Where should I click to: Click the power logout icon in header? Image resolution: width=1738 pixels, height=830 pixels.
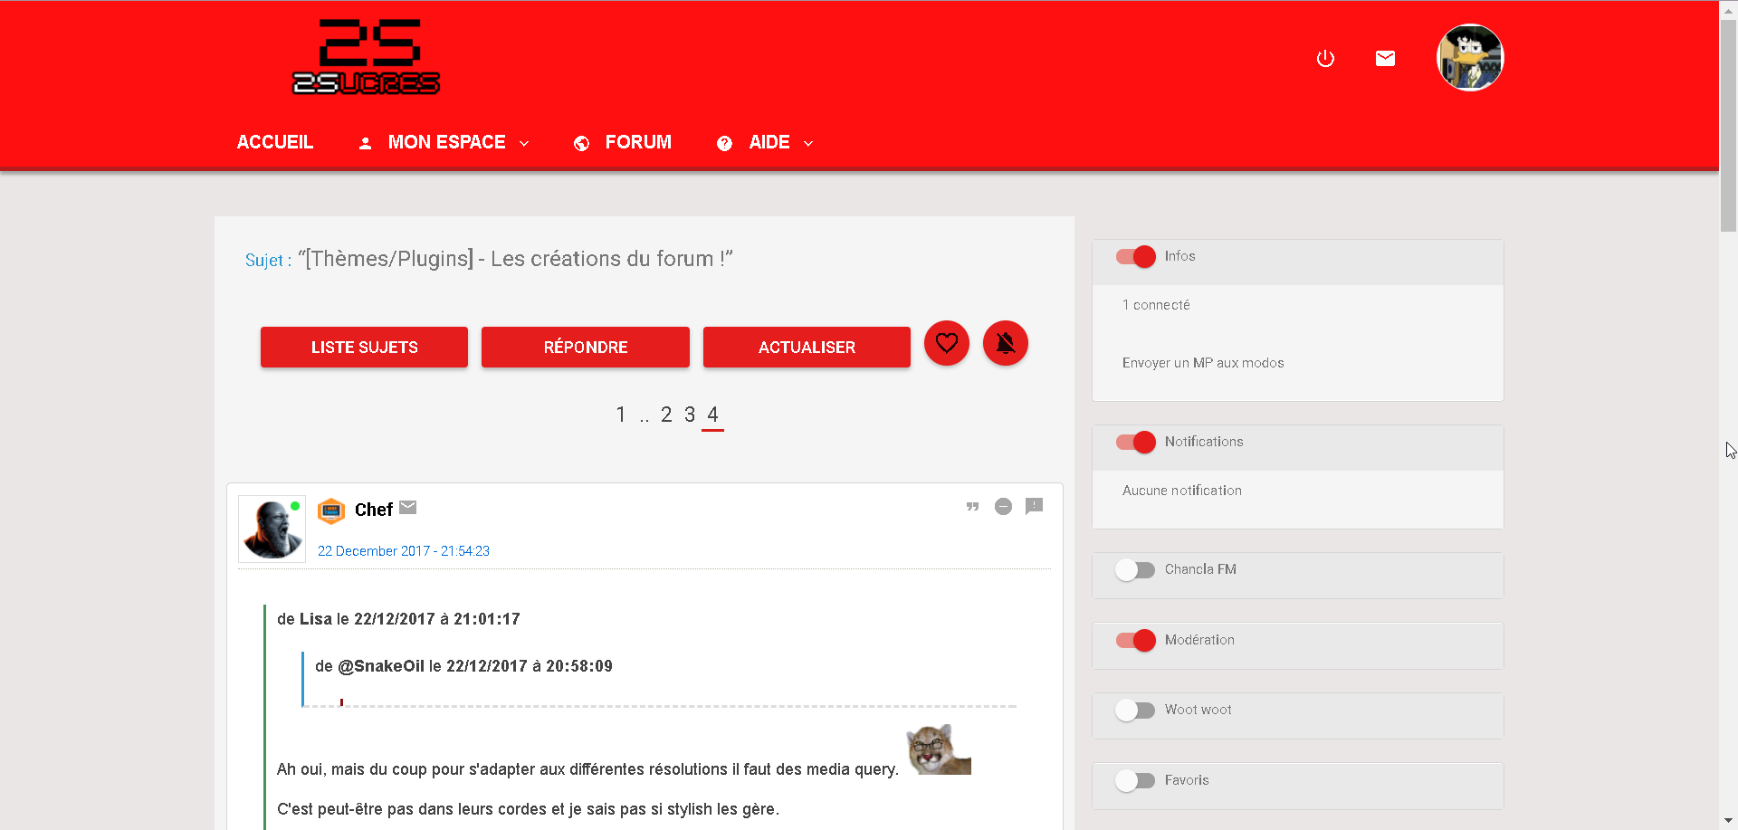(1325, 59)
